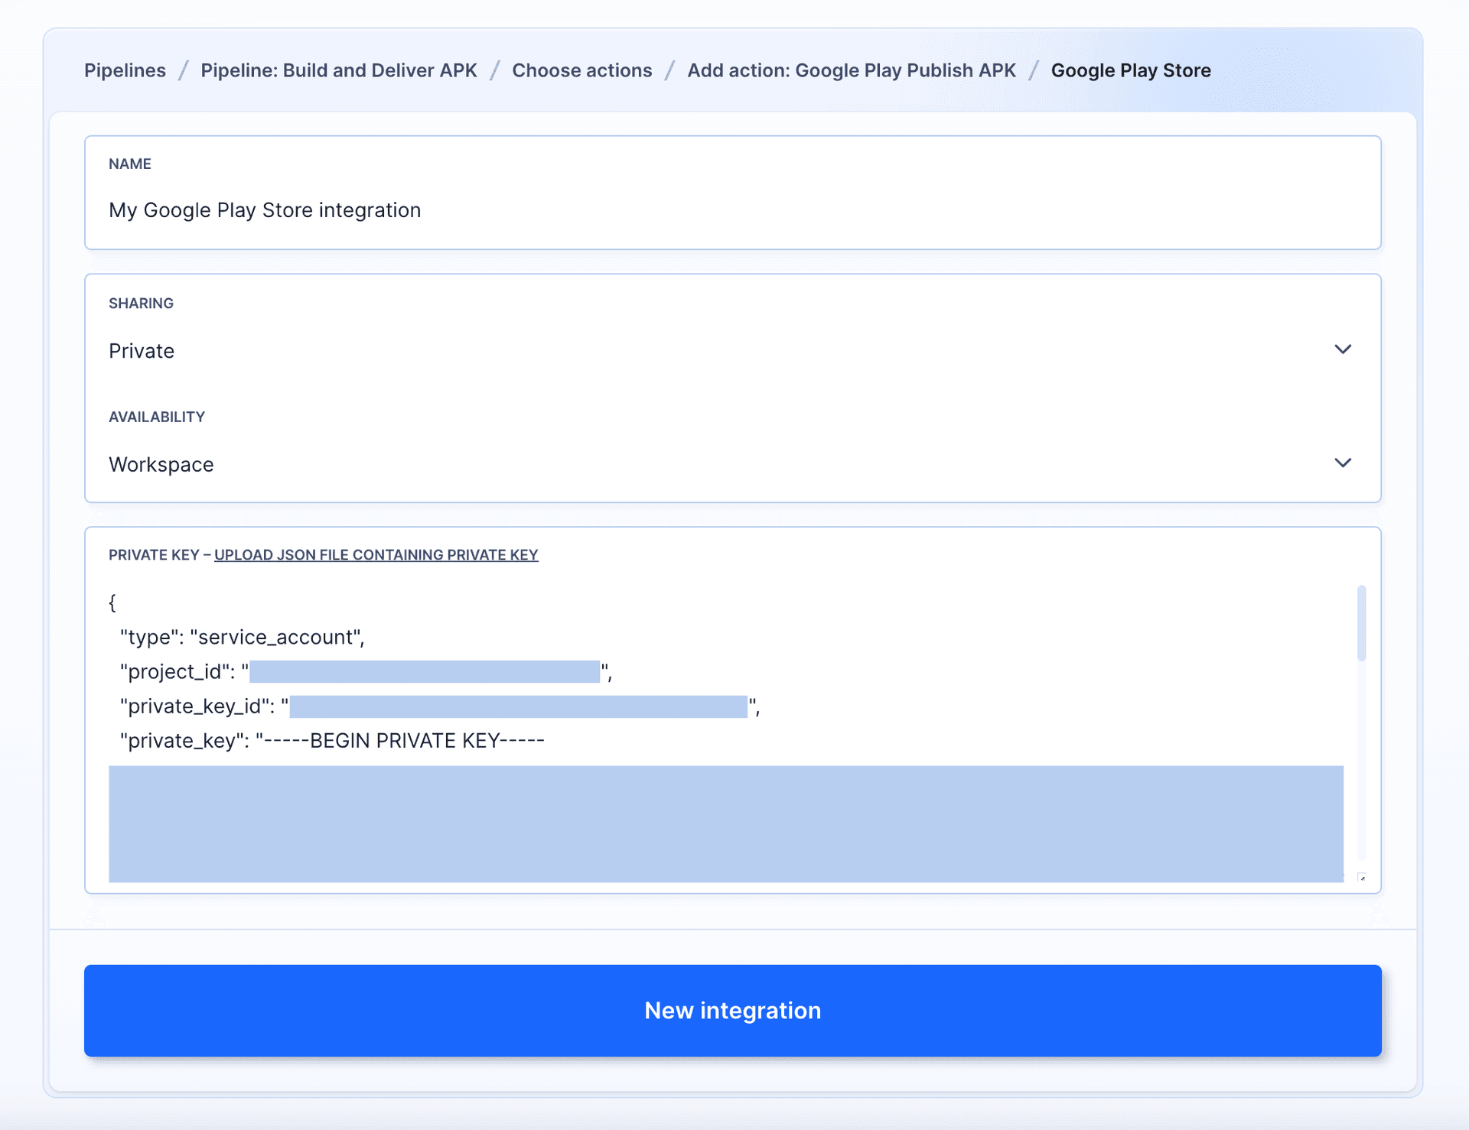Screen dimensions: 1469x1130
Task: Open the upload JSON file containing private key link
Action: (376, 554)
